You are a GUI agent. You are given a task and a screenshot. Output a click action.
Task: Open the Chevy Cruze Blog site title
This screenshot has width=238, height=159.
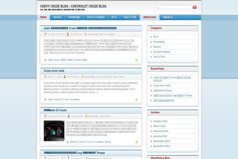click(x=73, y=6)
